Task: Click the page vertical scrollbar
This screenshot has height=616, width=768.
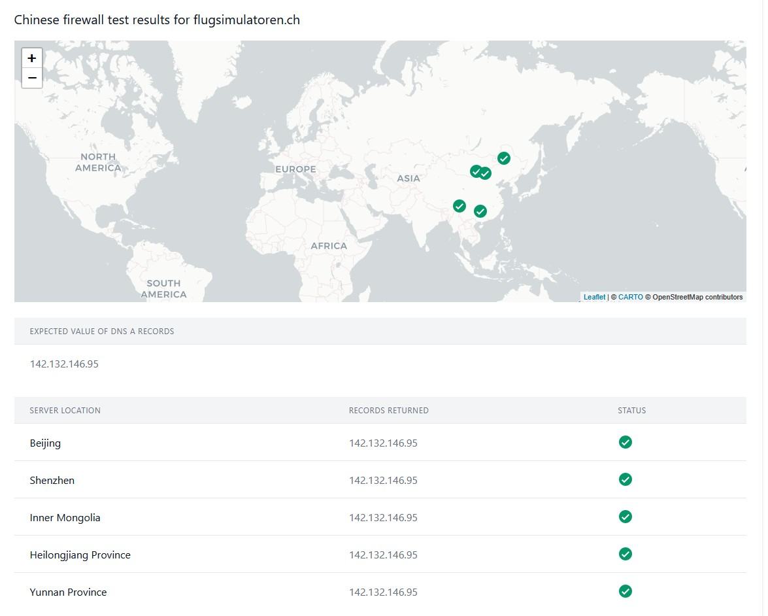Action: [763, 262]
